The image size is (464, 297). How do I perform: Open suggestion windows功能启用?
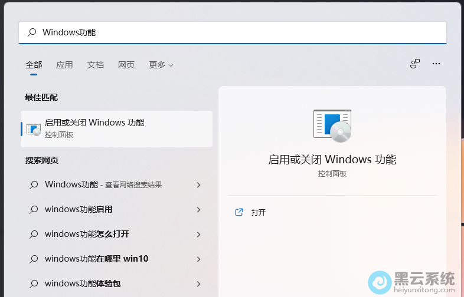point(117,210)
